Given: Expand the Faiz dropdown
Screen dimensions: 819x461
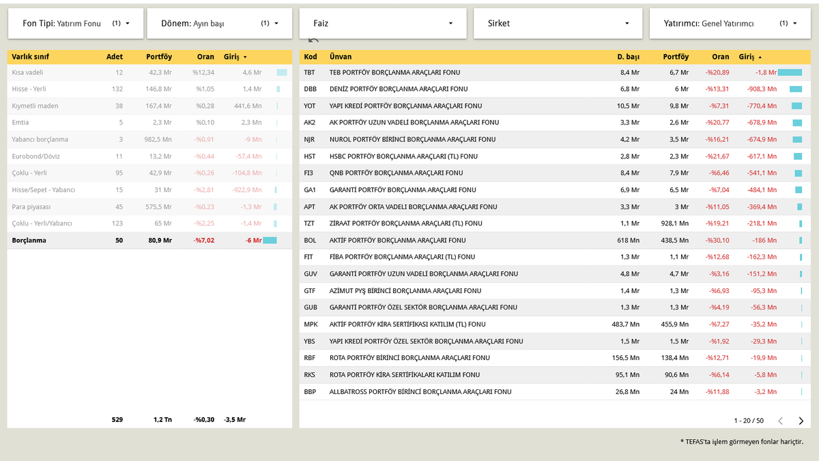Looking at the screenshot, I should (383, 23).
